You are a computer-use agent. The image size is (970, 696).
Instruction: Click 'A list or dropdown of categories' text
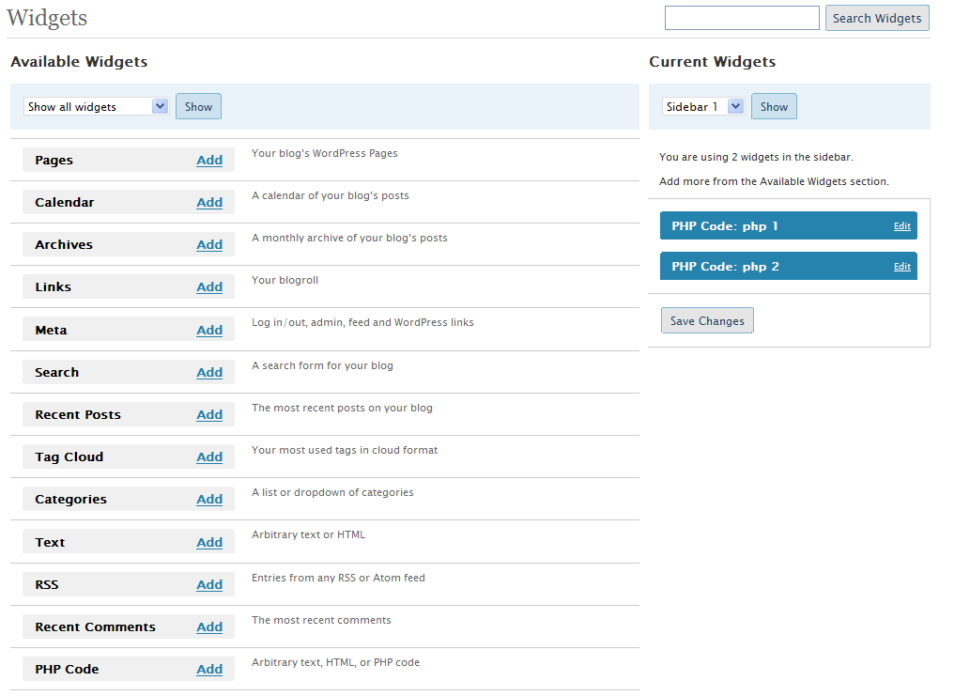(332, 492)
